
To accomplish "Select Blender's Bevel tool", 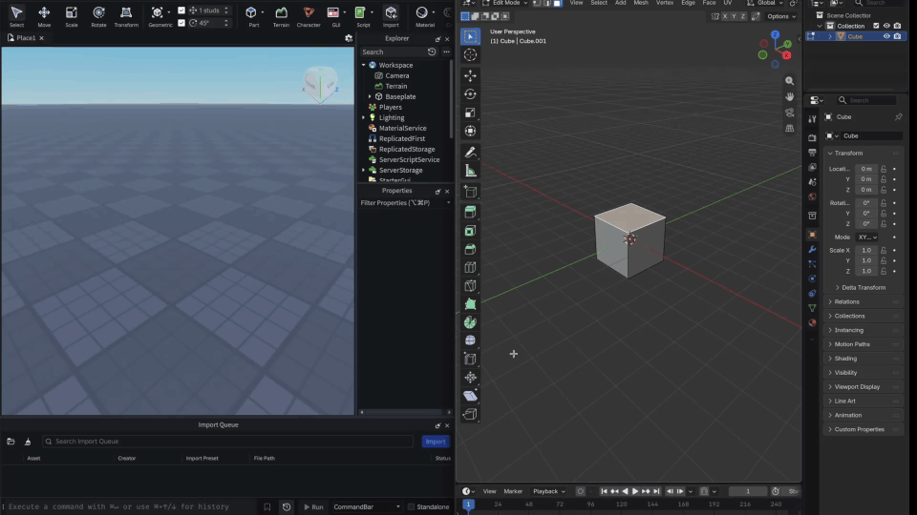I will pyautogui.click(x=470, y=249).
